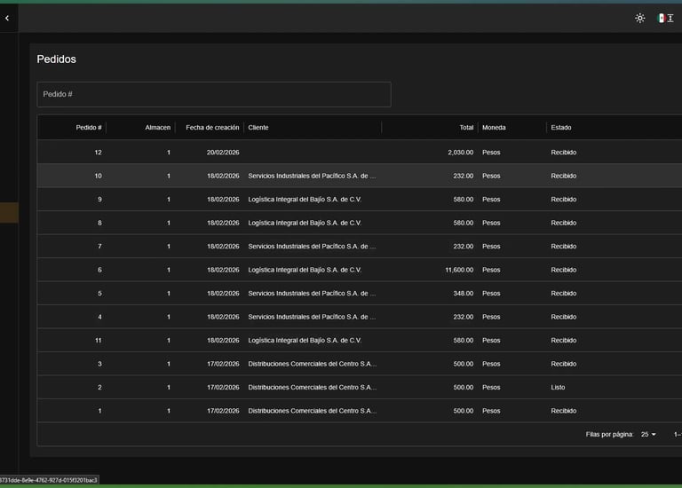Screen dimensions: 682x488
Task: Select order number 1 cell
Action: 100,411
